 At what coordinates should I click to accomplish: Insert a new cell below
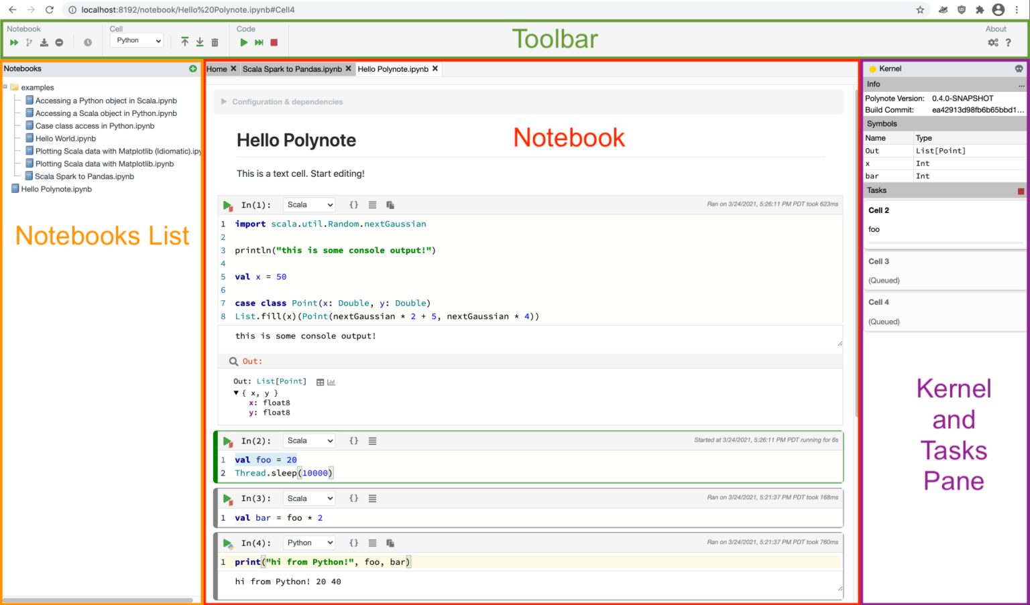pyautogui.click(x=199, y=42)
